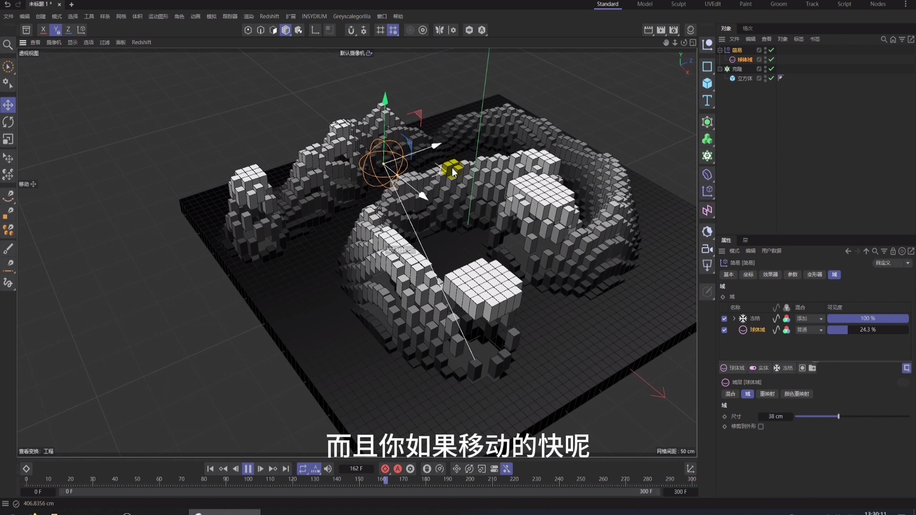Open the INSYDIUM menu
This screenshot has width=916, height=515.
(x=314, y=16)
